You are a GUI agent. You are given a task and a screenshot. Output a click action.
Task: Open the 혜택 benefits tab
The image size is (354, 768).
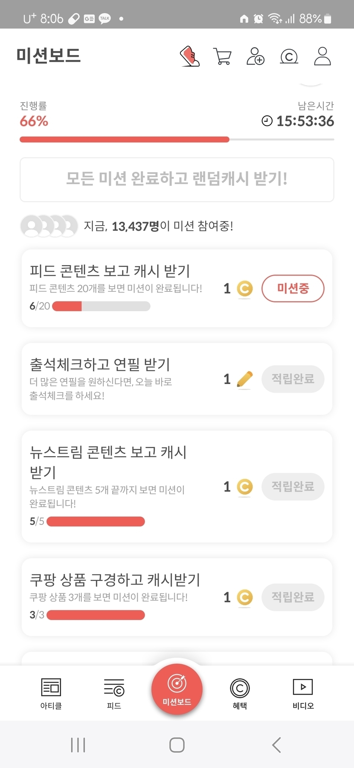click(240, 693)
